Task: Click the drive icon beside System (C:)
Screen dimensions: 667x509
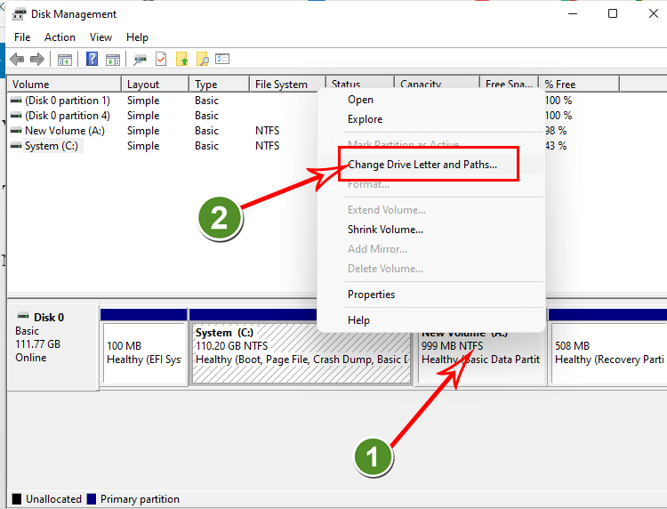Action: pyautogui.click(x=16, y=146)
